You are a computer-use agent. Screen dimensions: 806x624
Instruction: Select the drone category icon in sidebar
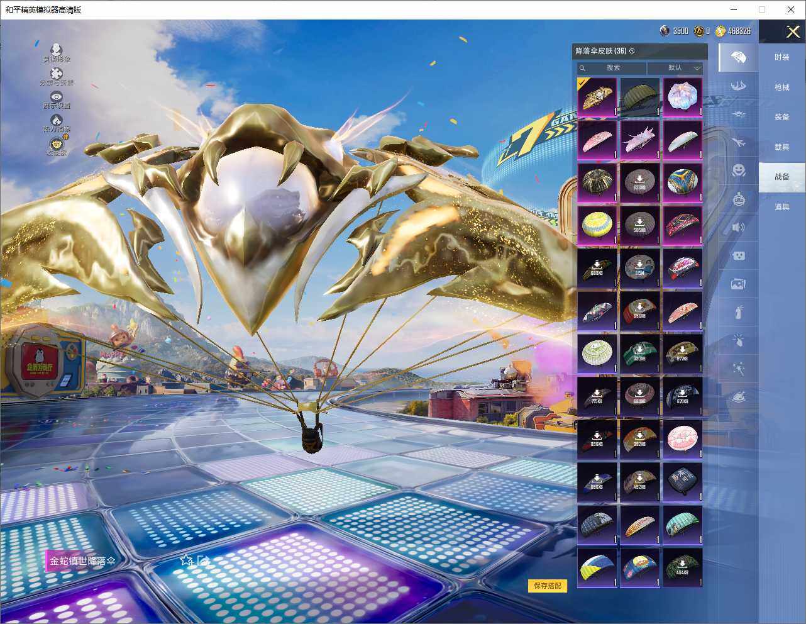click(x=739, y=114)
